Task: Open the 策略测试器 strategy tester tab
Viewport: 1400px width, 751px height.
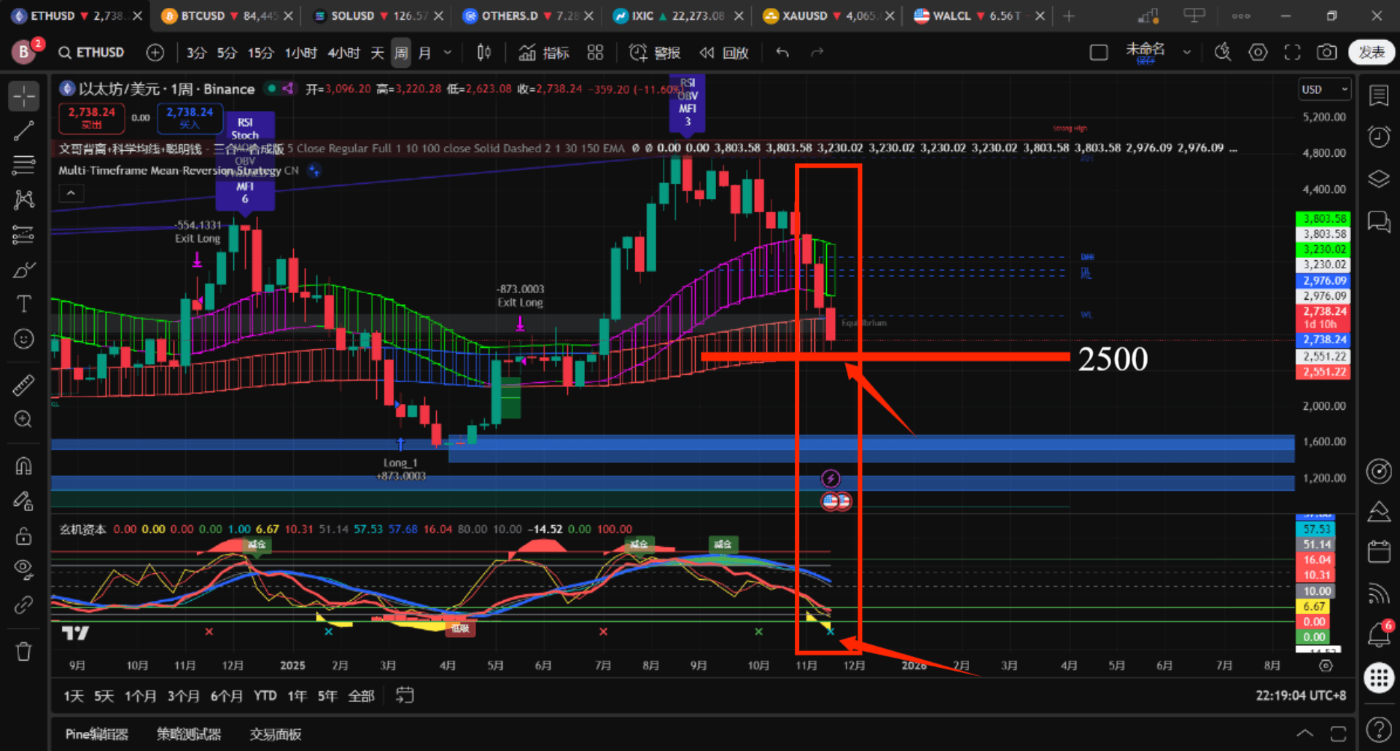Action: point(189,734)
